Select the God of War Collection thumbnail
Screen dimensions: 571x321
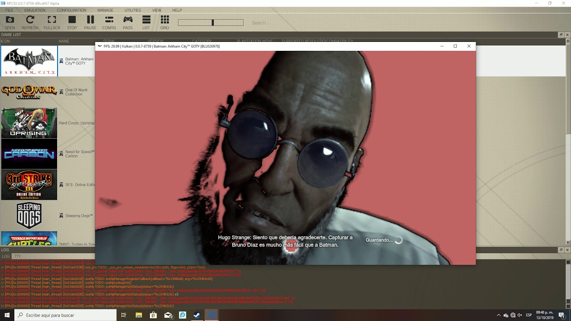tap(29, 92)
